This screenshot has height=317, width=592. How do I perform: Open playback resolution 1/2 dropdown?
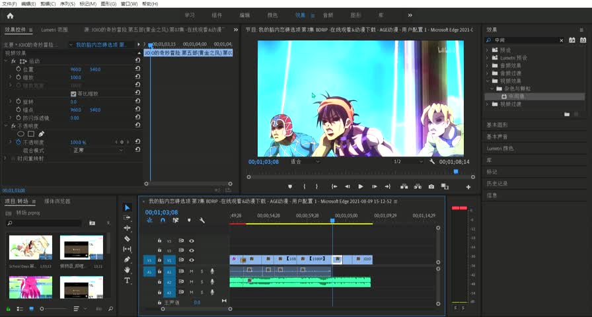coord(408,162)
